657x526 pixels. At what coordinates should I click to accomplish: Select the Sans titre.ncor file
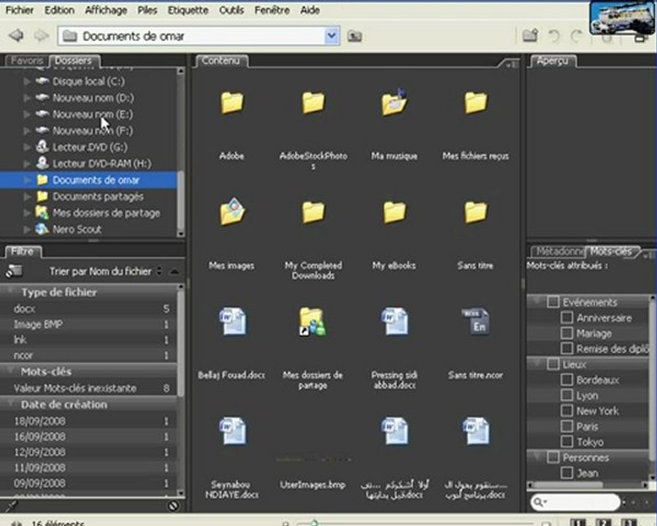475,321
